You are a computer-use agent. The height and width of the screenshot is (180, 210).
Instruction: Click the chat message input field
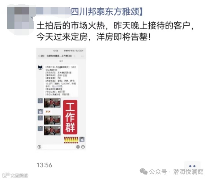[x=59, y=147]
